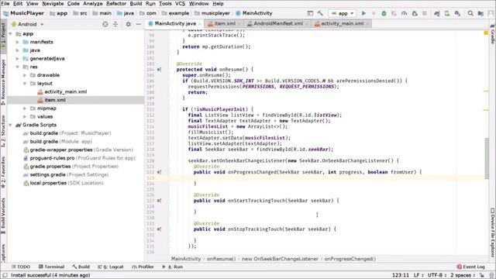Toggle the Favorites side tab
496x279 pixels.
coord(3,172)
